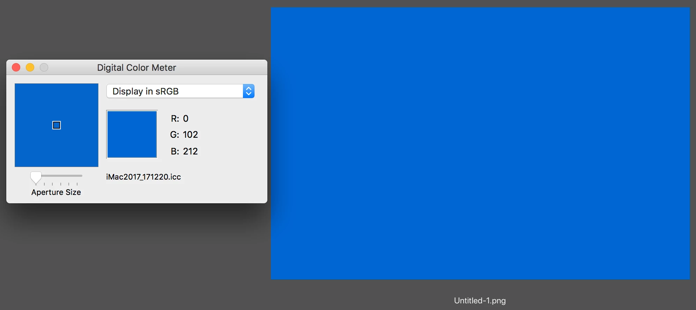The image size is (696, 310).
Task: Click the rightmost aperture slider tick mark
Action: (x=77, y=184)
